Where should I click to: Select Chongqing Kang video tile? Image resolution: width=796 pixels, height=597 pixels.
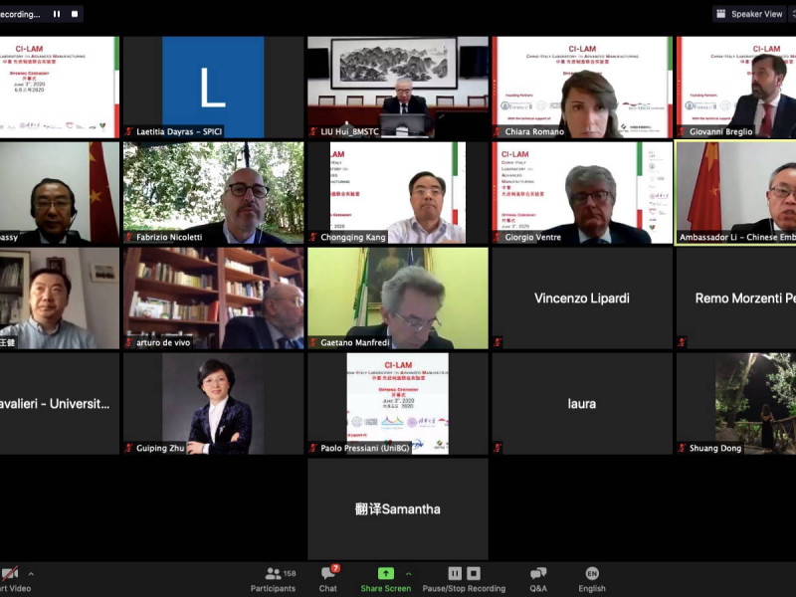pos(398,192)
